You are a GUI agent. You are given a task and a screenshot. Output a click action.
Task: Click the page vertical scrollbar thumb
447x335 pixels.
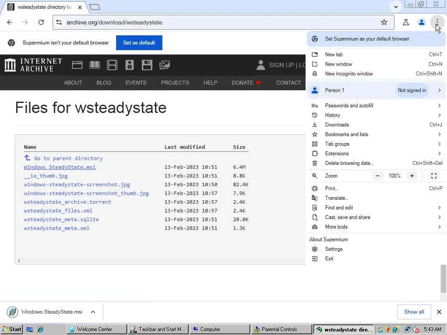click(444, 279)
